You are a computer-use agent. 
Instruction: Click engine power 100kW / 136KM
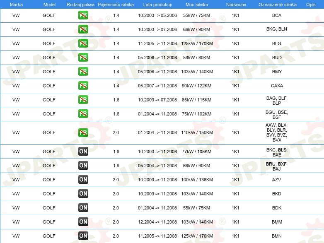(x=197, y=180)
